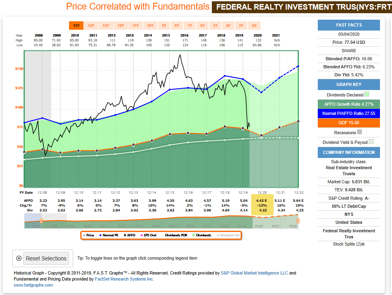Click the highlighted 4.42 E AFFO estimate
Image resolution: width=392 pixels, height=295 pixels.
pyautogui.click(x=262, y=201)
